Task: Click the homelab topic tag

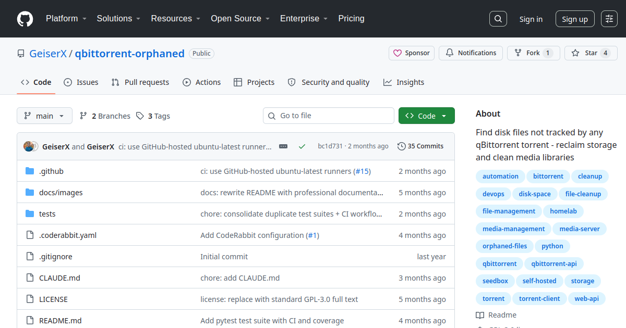Action: click(563, 211)
